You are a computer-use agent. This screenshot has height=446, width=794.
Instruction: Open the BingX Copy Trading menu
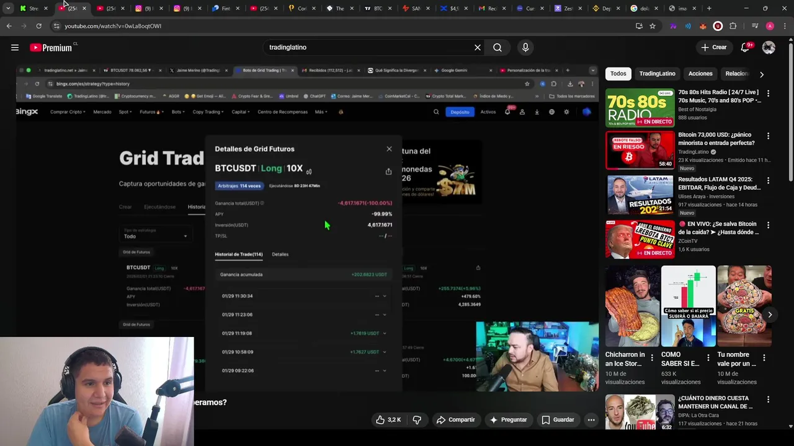pos(208,112)
